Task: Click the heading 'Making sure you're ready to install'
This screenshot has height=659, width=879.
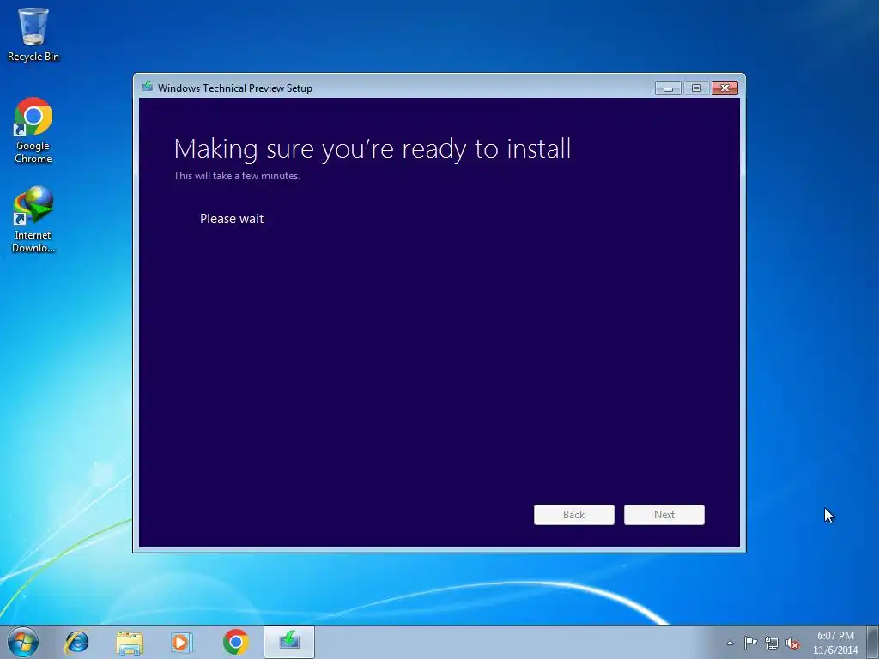Action: [x=373, y=149]
